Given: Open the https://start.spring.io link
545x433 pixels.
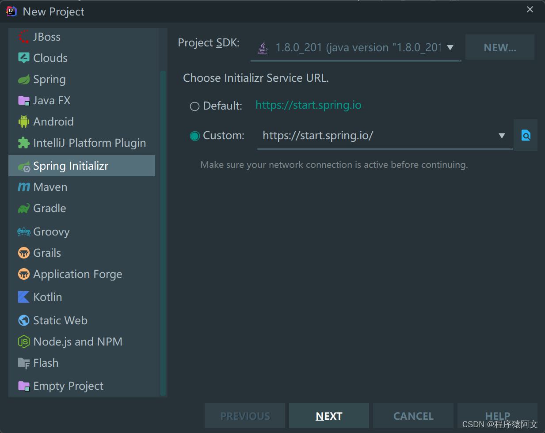Looking at the screenshot, I should [x=308, y=106].
